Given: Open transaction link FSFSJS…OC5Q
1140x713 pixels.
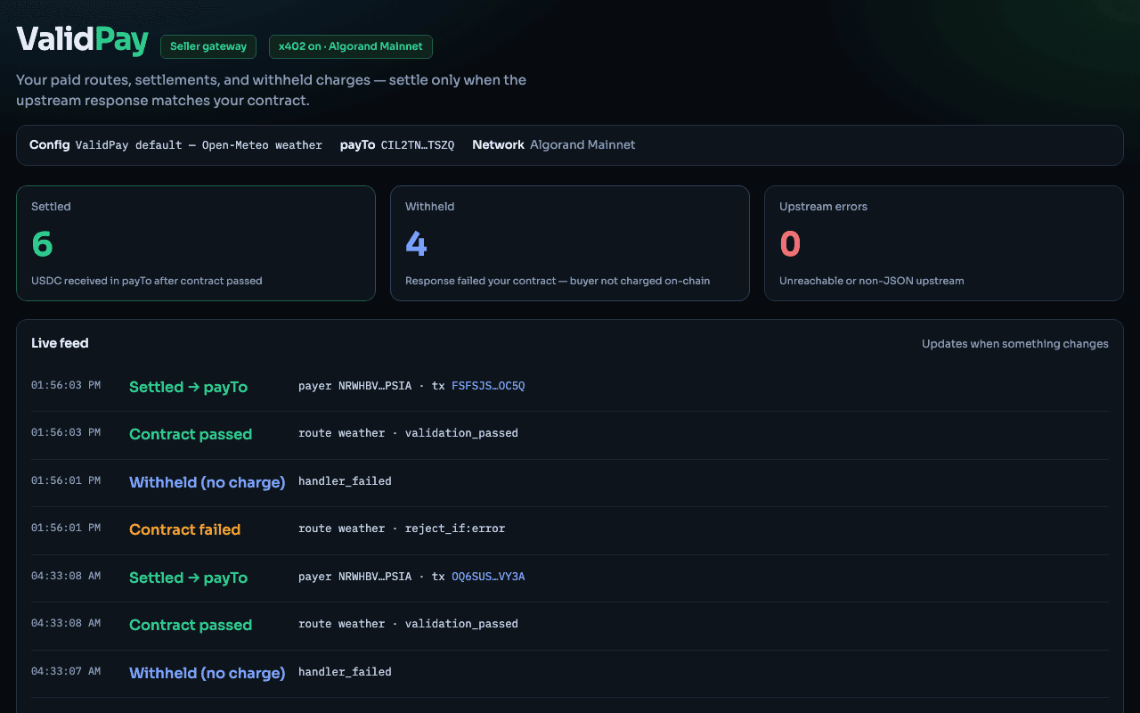Looking at the screenshot, I should (488, 386).
